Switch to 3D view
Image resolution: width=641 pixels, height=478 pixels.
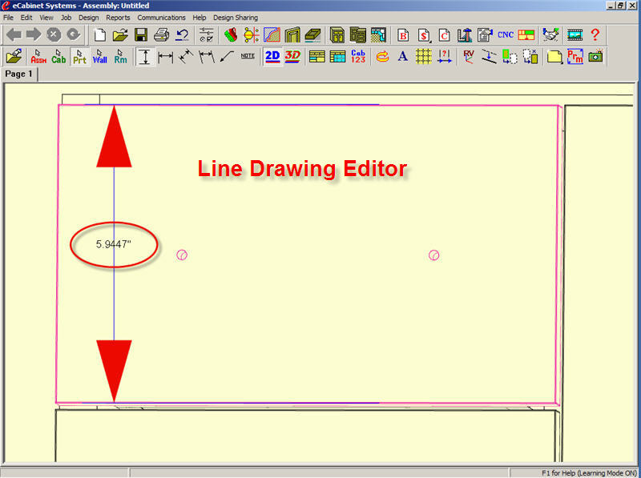(292, 56)
